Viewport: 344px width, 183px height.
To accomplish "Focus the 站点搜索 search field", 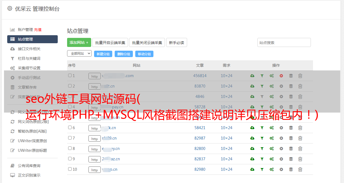I will click(x=284, y=42).
